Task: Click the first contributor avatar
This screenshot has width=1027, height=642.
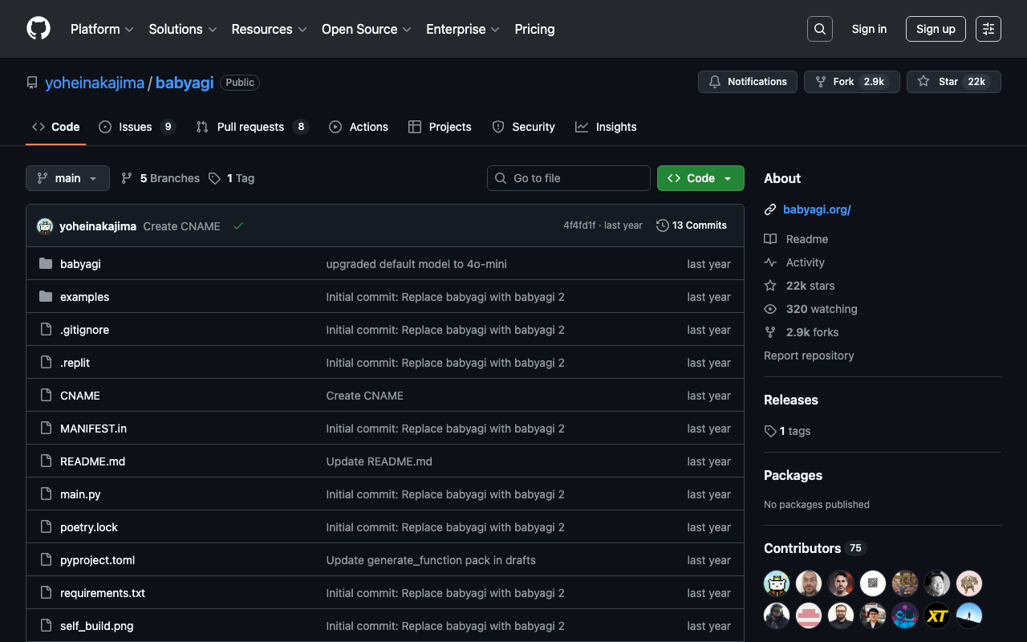Action: (777, 583)
